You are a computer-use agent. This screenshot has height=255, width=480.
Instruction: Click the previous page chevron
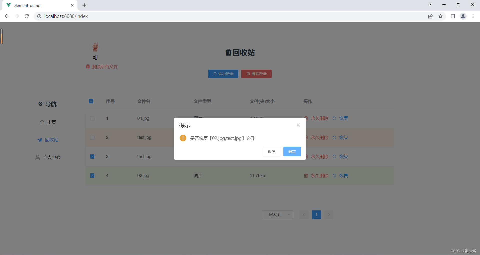(x=304, y=215)
